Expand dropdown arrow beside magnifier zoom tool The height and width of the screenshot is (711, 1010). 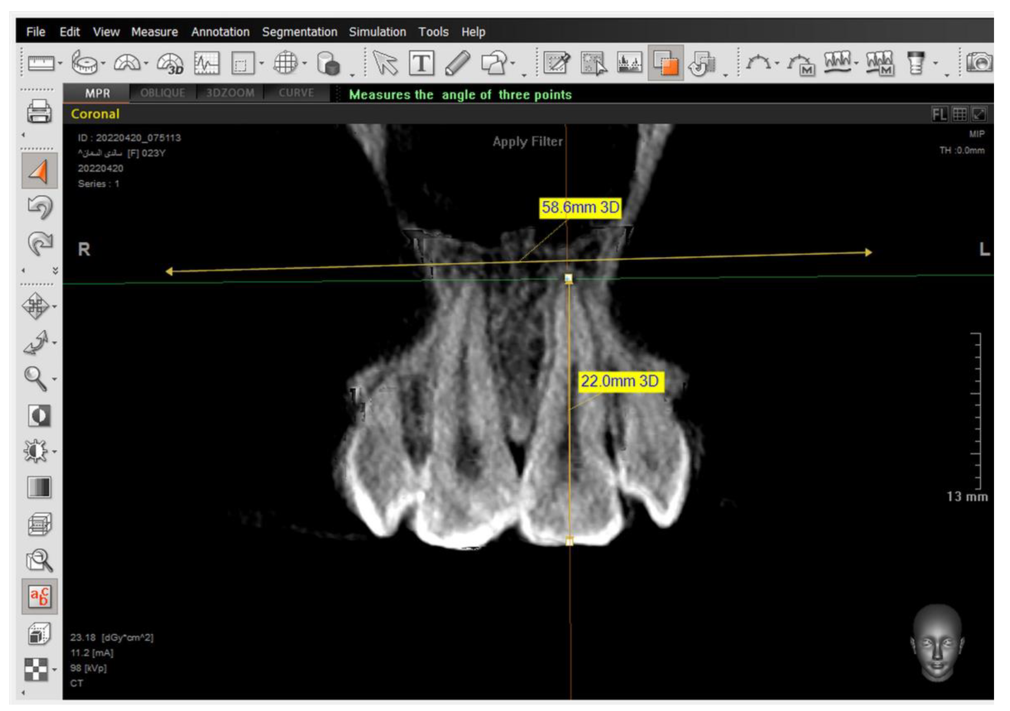coord(55,379)
